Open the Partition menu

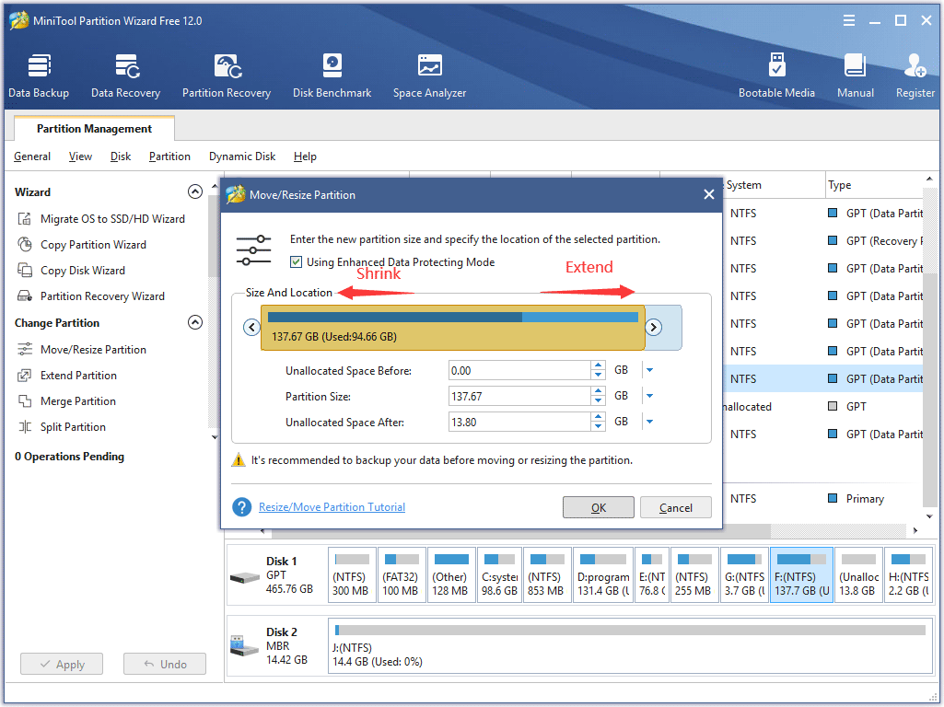(x=169, y=156)
